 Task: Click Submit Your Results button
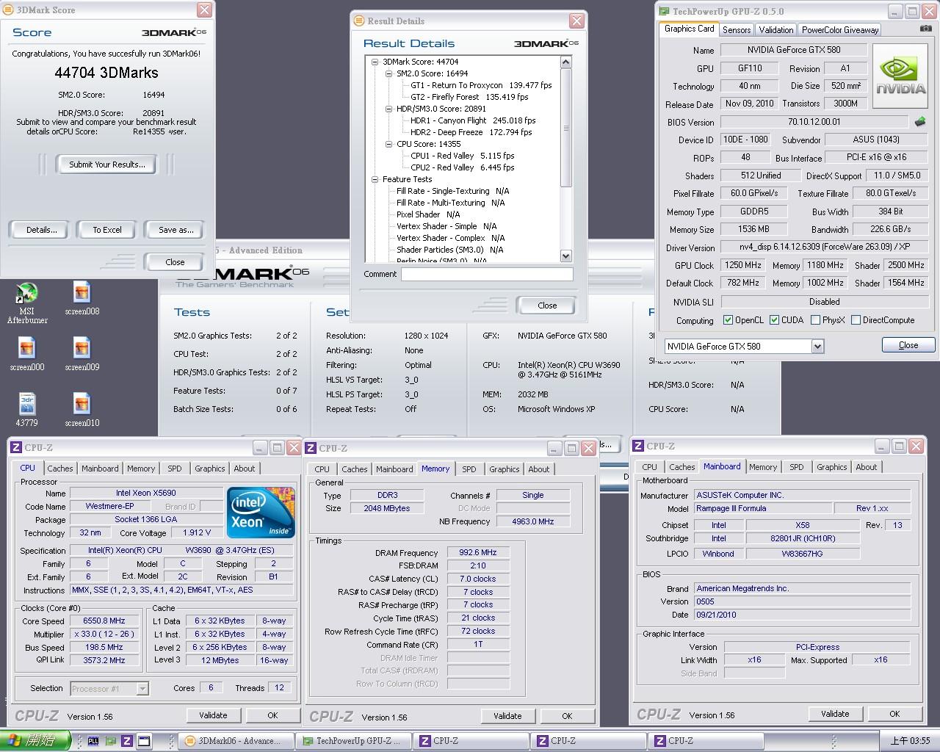pyautogui.click(x=107, y=164)
